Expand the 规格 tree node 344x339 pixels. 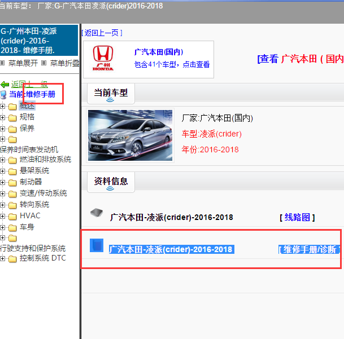pos(2,118)
